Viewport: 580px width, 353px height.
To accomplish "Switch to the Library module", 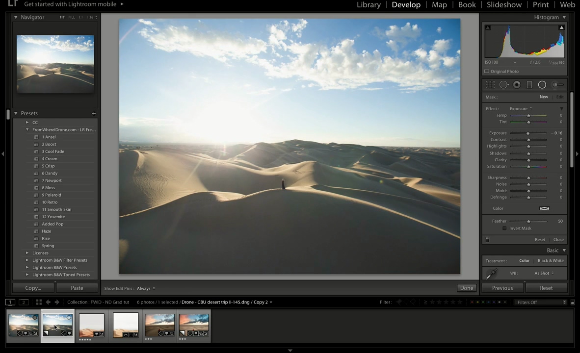I will (x=369, y=5).
